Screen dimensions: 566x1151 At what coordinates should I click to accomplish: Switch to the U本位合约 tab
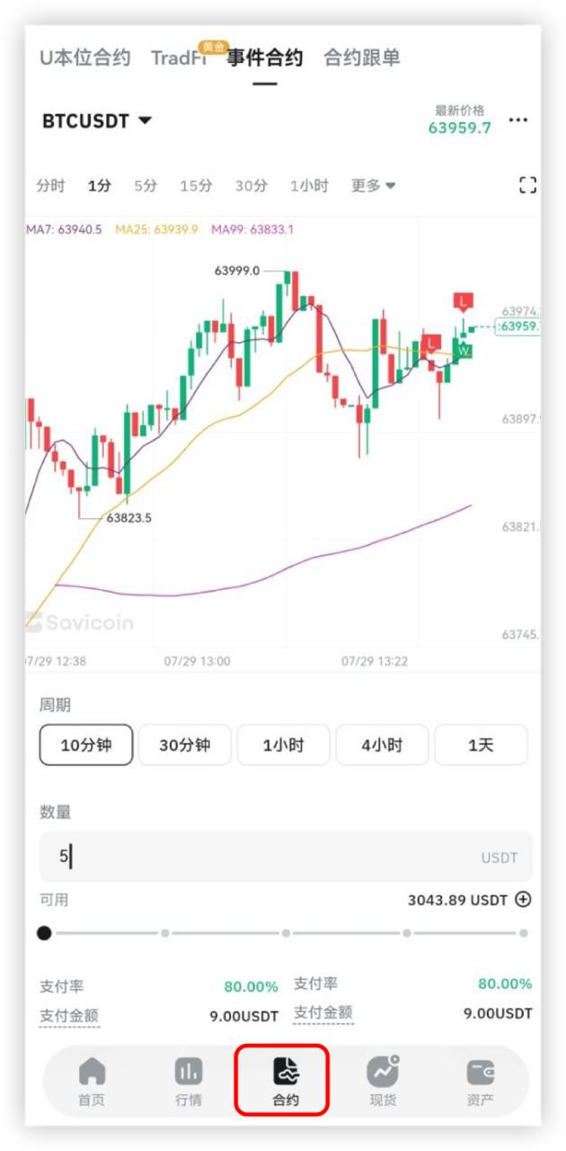(x=85, y=58)
